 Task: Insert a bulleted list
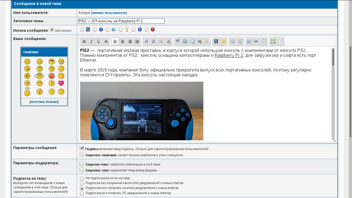click(233, 42)
